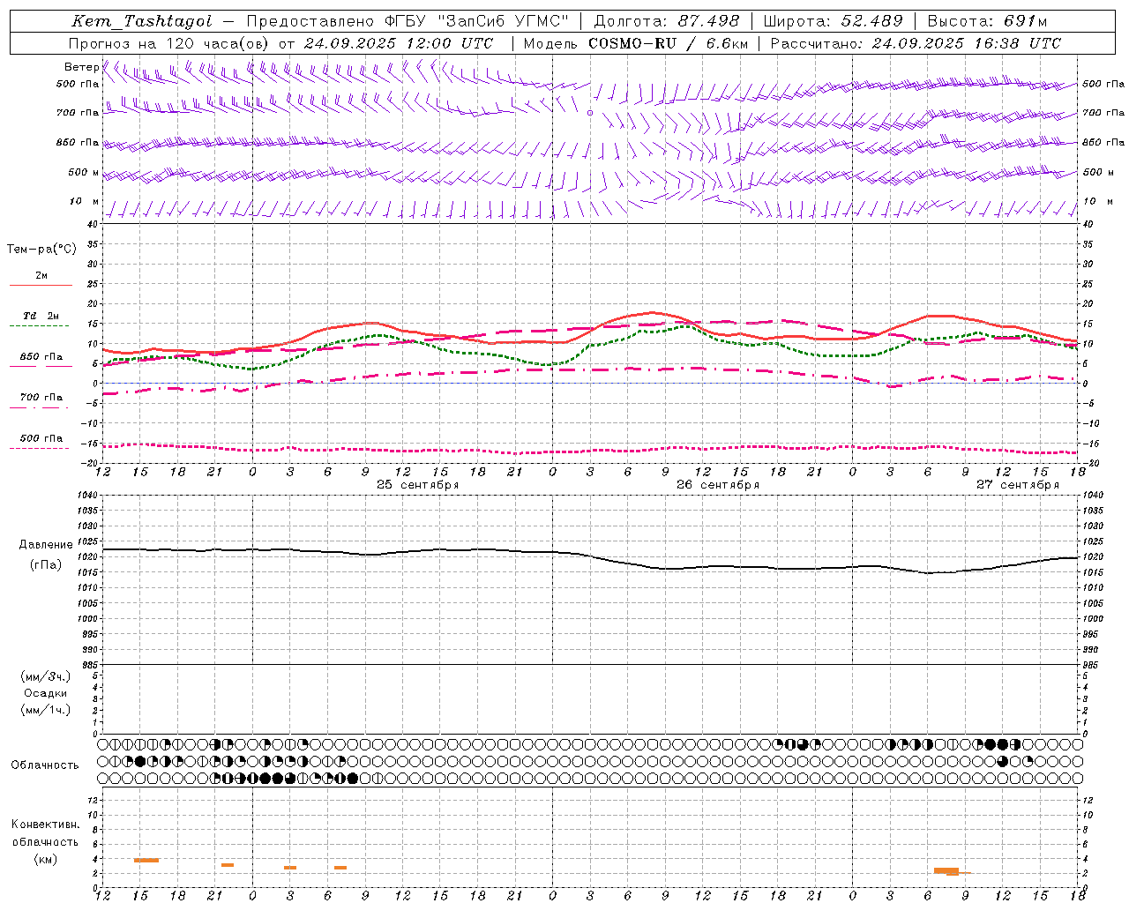Viewport: 1129px width, 903px height.
Task: Click the 25 сентября date label
Action: 418,485
